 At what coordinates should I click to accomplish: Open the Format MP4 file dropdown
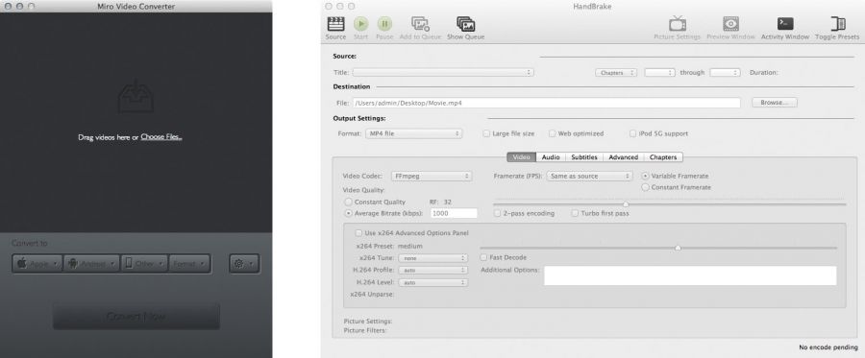click(413, 133)
